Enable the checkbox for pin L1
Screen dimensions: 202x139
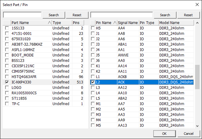93,77
